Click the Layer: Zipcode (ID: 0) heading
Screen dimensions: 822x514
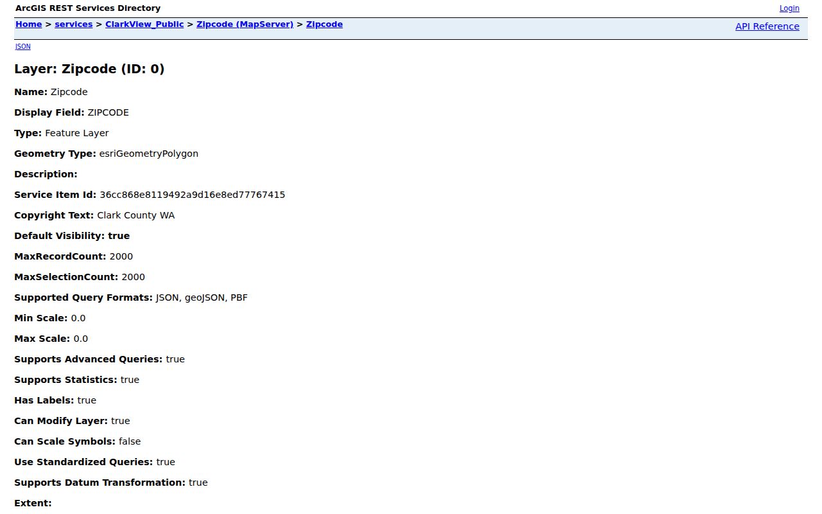pos(89,69)
